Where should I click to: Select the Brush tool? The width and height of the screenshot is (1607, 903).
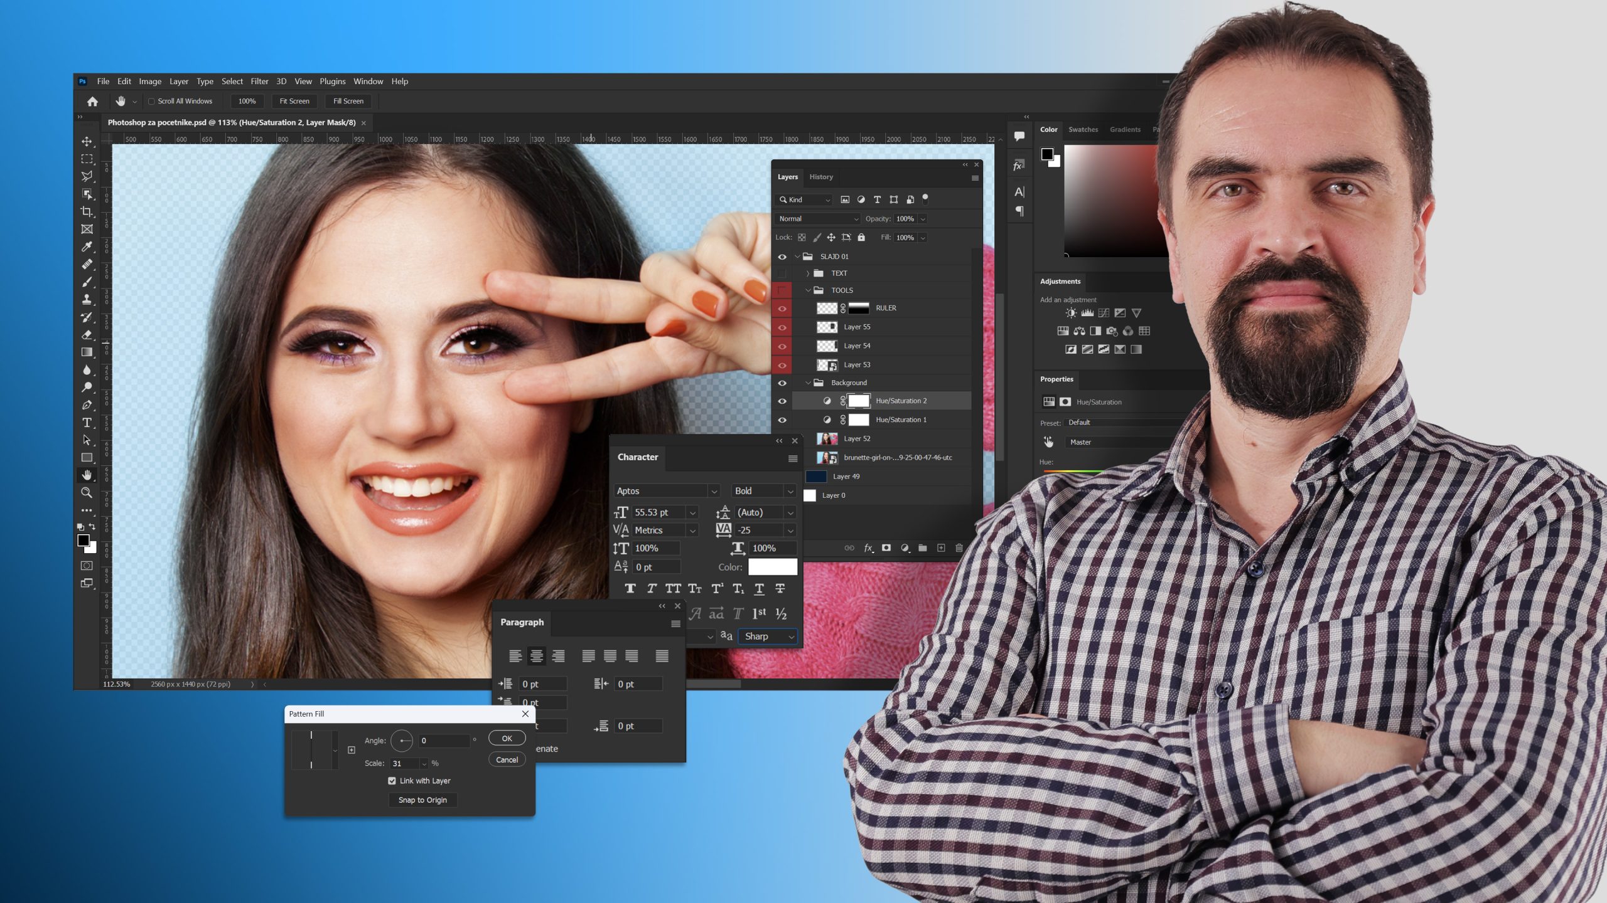pyautogui.click(x=87, y=282)
